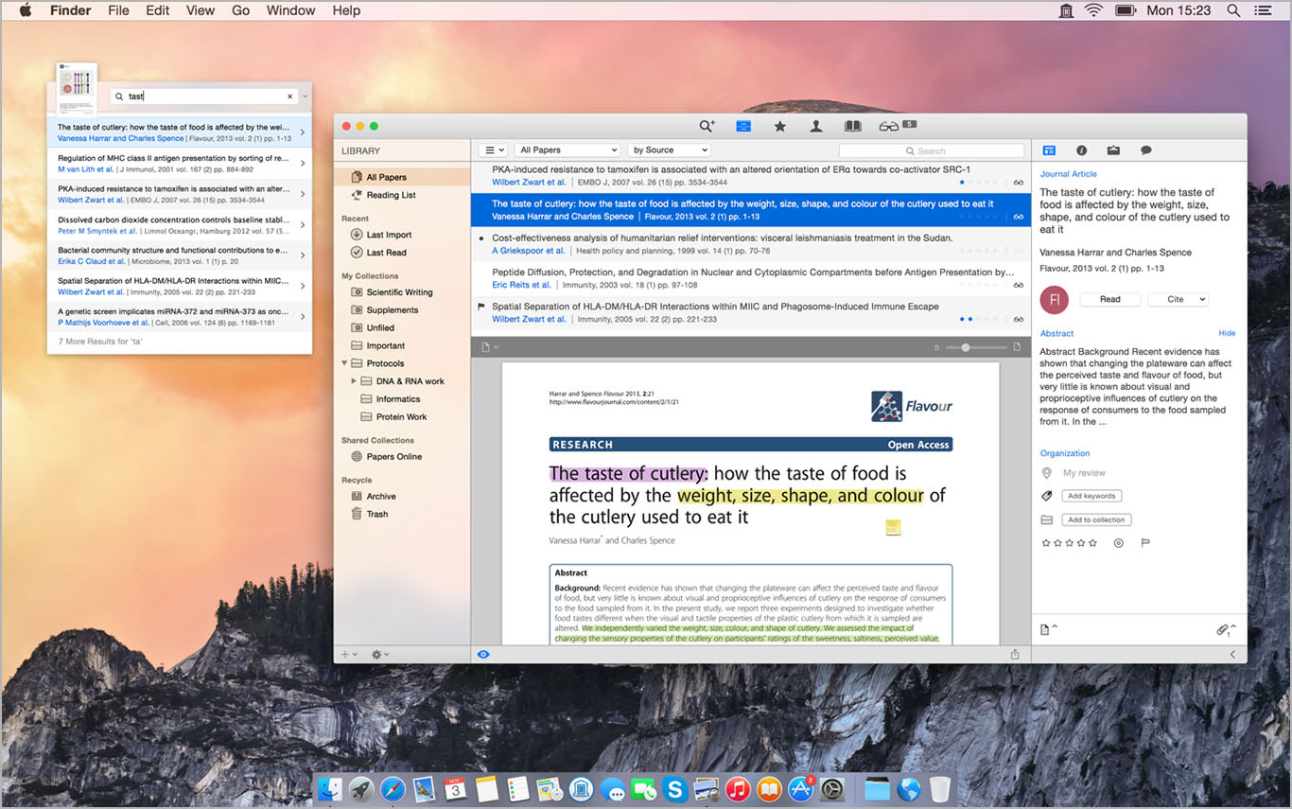Select Reading List in the library sidebar
The height and width of the screenshot is (809, 1292).
pyautogui.click(x=391, y=195)
